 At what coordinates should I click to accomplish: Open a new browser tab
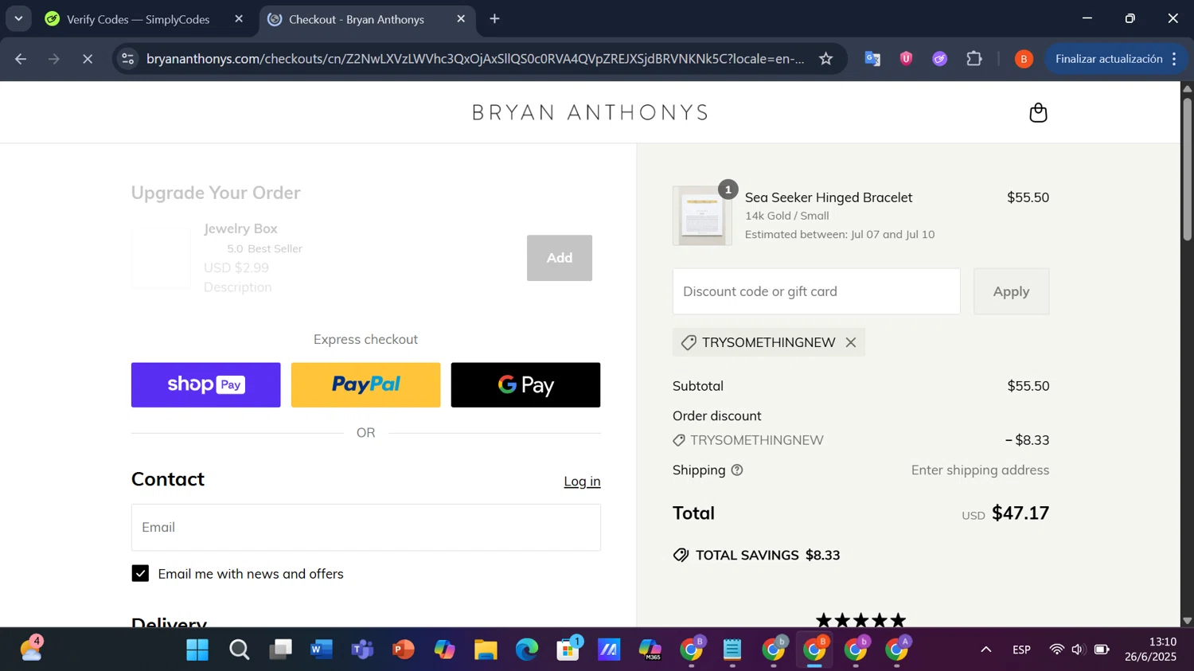pyautogui.click(x=494, y=19)
